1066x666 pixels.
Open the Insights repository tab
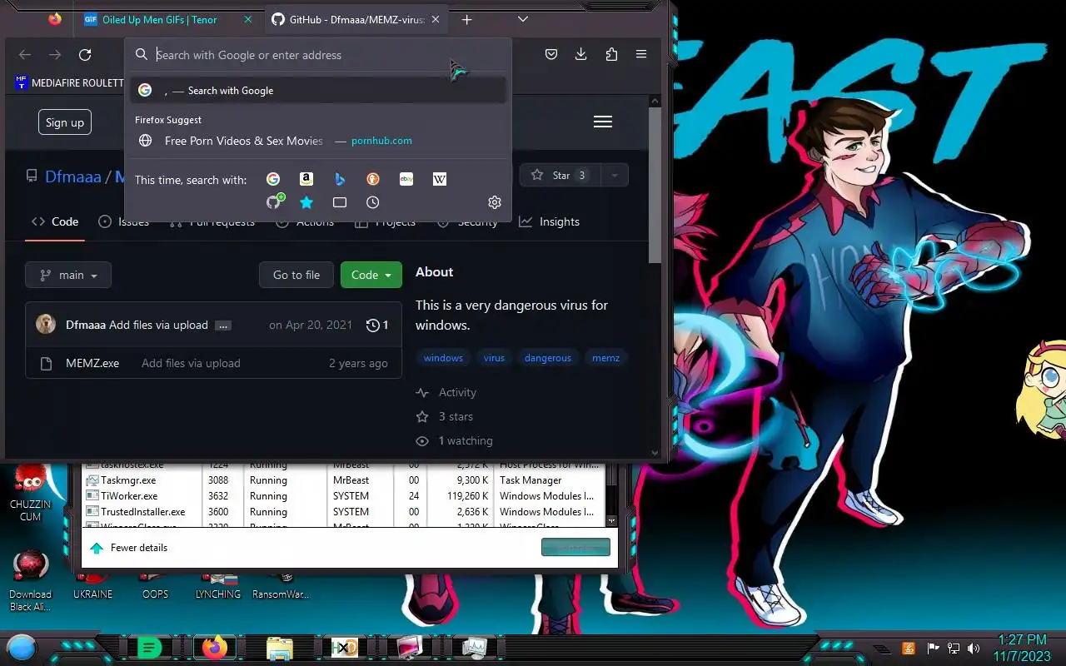tap(549, 221)
